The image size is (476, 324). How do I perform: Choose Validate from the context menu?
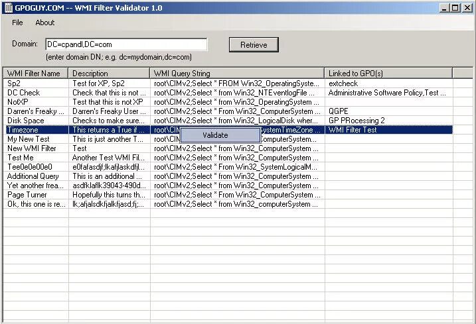click(220, 135)
